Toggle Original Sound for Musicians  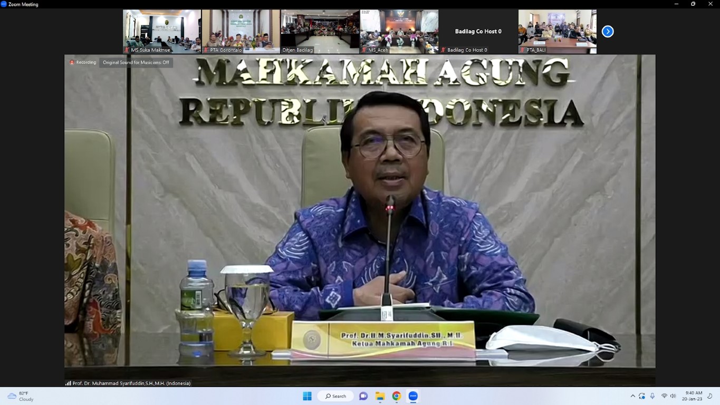coord(136,62)
